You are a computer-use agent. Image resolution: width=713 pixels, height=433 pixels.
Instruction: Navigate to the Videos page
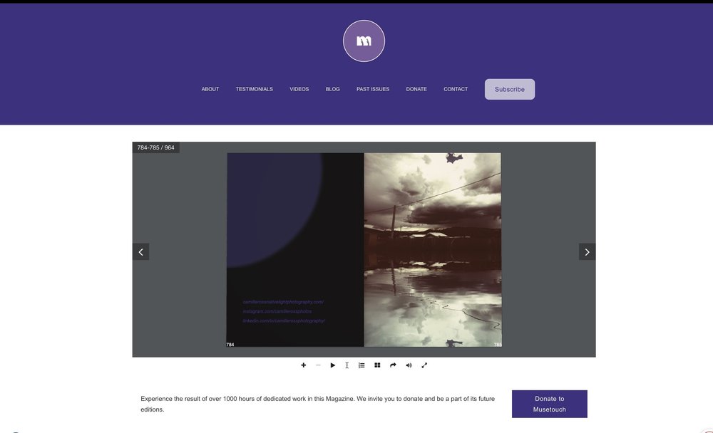[299, 89]
